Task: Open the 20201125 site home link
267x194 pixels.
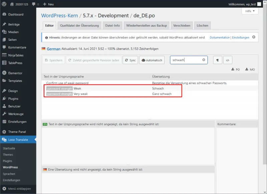Action: click(19, 4)
